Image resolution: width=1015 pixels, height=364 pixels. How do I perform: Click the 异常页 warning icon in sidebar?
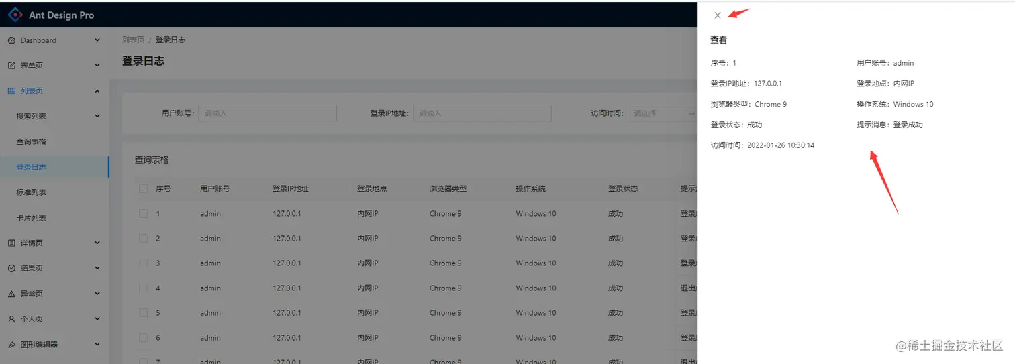[x=11, y=294]
